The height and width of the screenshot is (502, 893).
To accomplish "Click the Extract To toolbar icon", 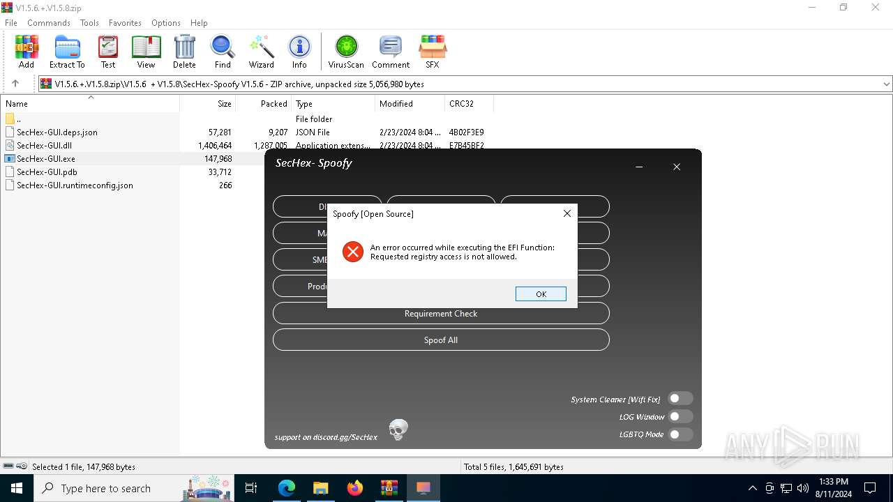I will pos(67,52).
